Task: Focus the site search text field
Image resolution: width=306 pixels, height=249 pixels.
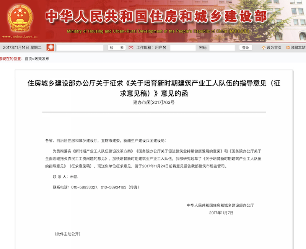Action: [x=80, y=48]
